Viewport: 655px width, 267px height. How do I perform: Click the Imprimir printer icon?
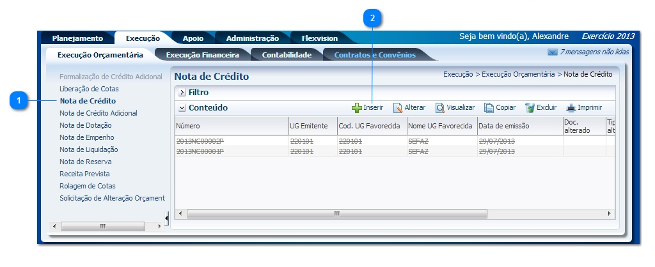(571, 108)
